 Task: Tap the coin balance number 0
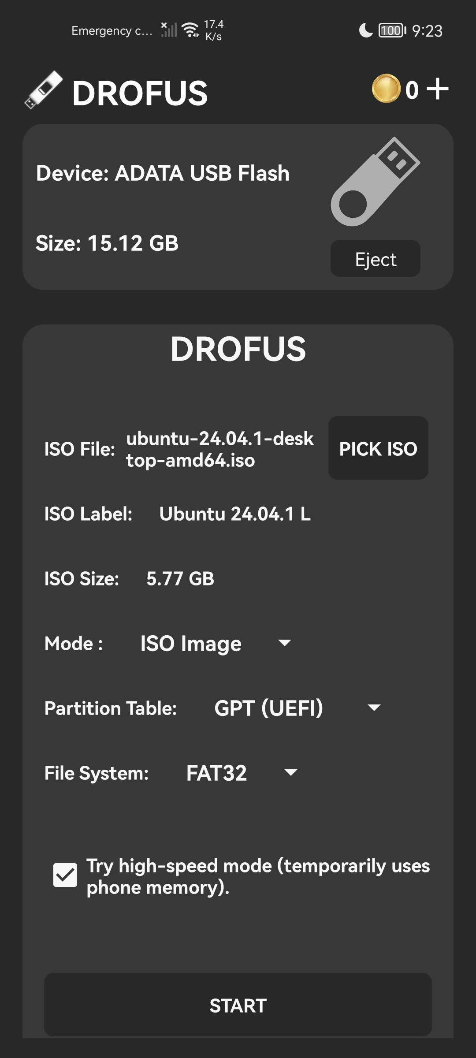coord(412,90)
